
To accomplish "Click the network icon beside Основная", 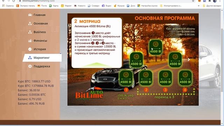I will pos(30,23).
